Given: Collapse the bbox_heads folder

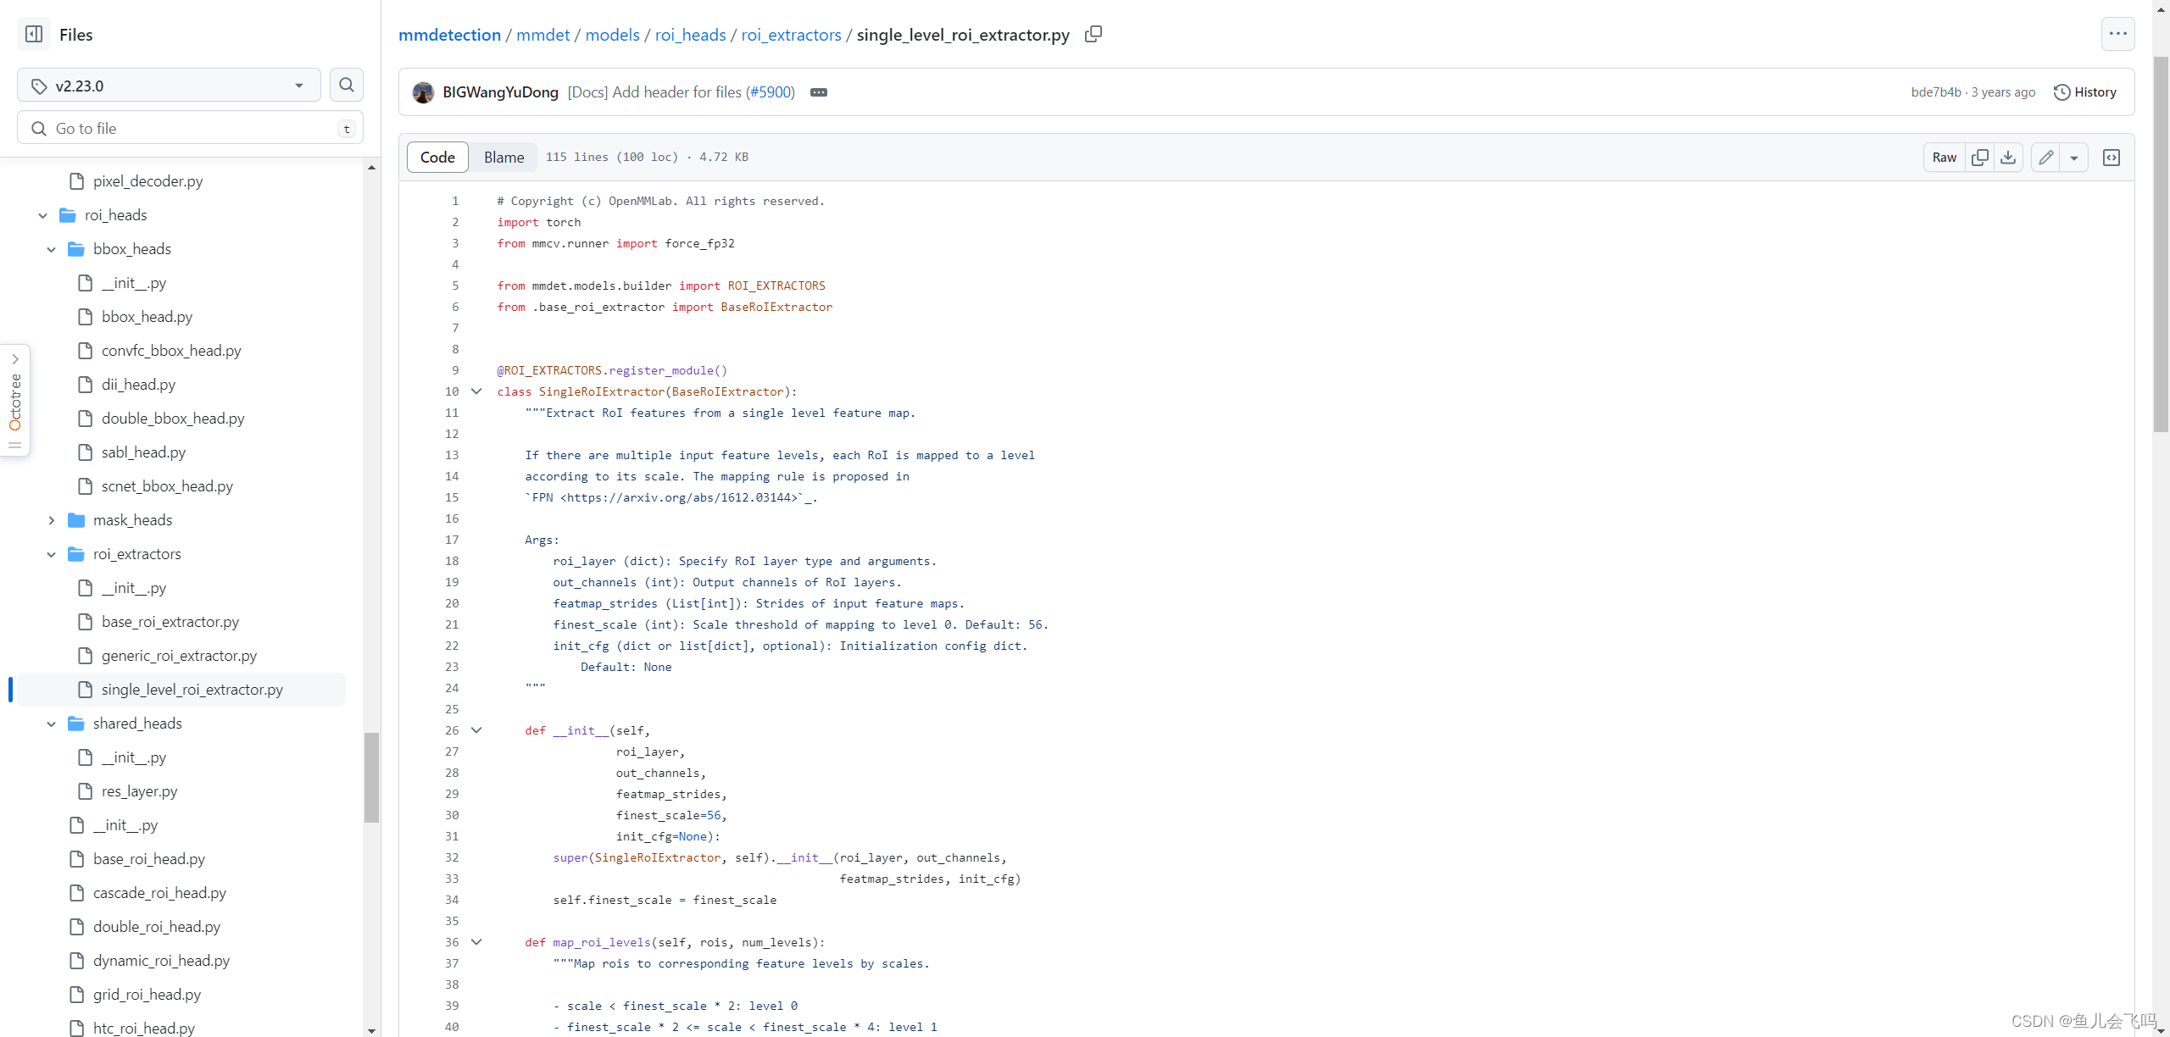Looking at the screenshot, I should [x=51, y=248].
